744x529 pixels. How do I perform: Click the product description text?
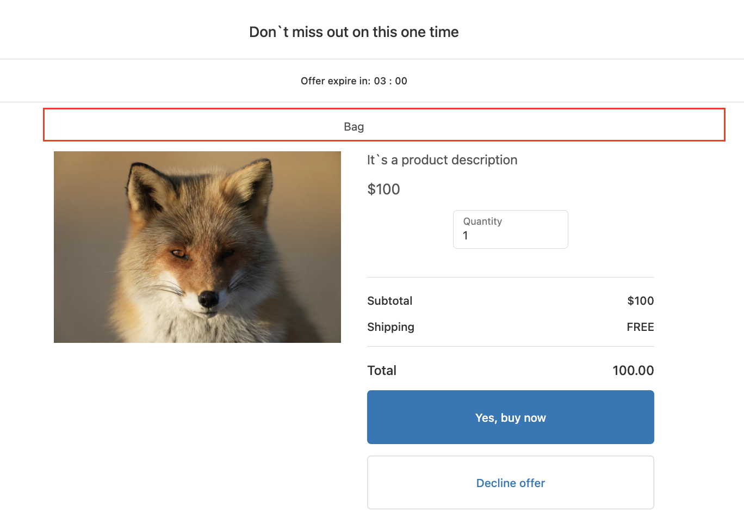(442, 160)
